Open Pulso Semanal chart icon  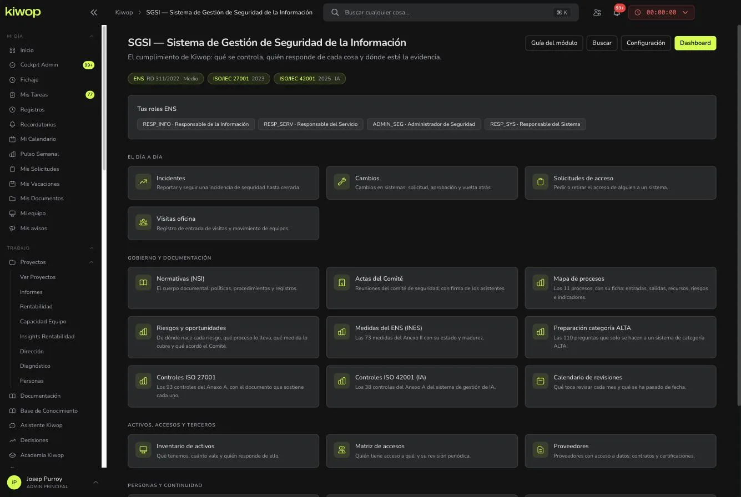(x=12, y=154)
